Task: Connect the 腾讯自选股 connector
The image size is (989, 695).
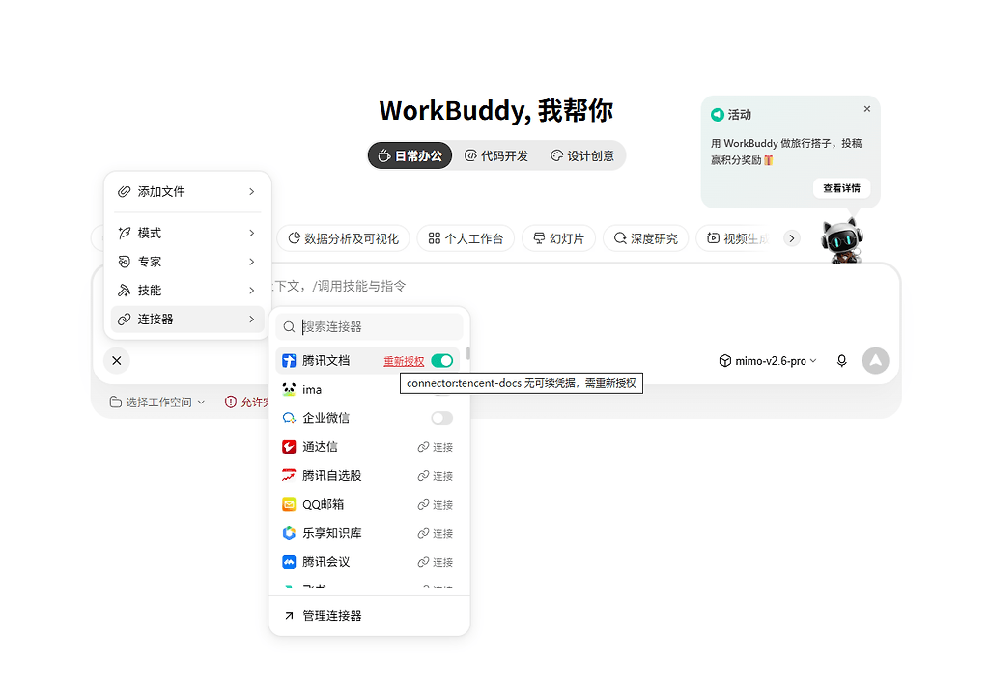Action: point(436,476)
